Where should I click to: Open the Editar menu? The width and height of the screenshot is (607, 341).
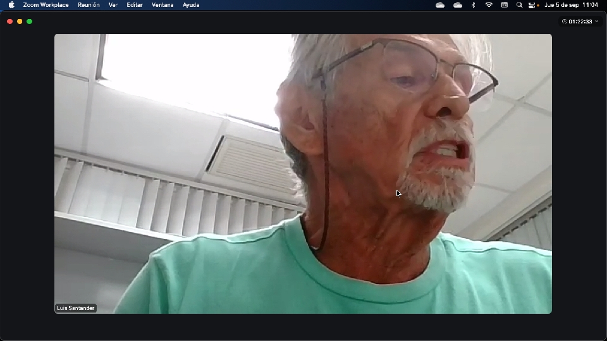(x=135, y=5)
